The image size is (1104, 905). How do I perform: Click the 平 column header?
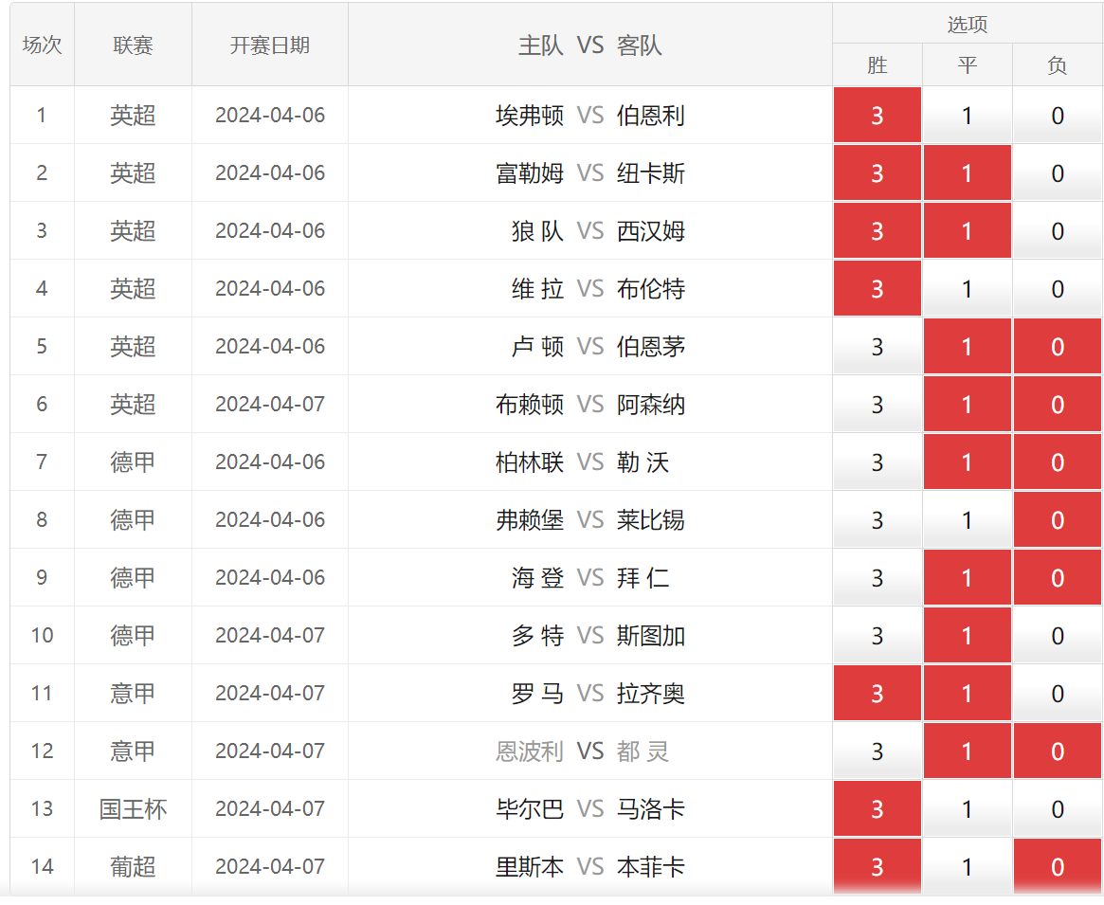tap(967, 64)
